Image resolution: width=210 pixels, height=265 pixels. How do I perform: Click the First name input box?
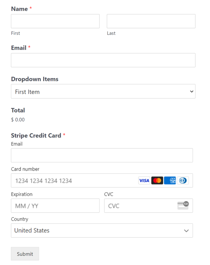[x=55, y=21]
